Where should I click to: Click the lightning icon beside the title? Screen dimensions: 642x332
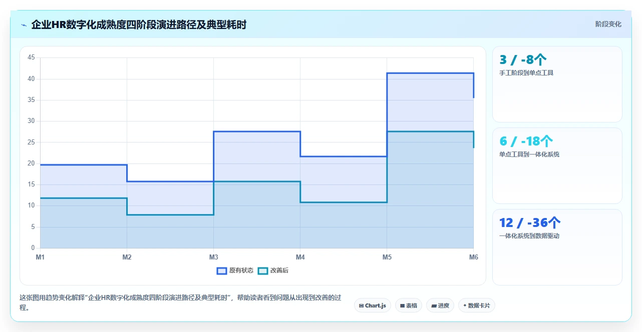pyautogui.click(x=24, y=24)
